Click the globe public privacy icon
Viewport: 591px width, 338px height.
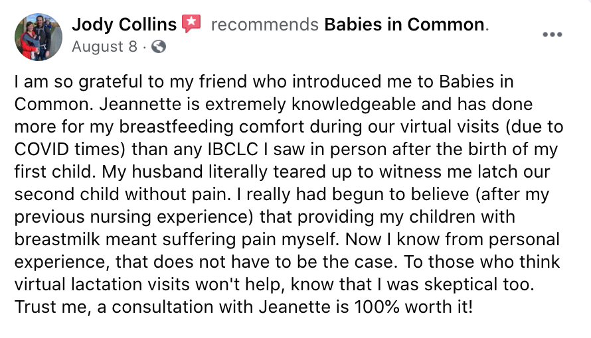coord(158,46)
